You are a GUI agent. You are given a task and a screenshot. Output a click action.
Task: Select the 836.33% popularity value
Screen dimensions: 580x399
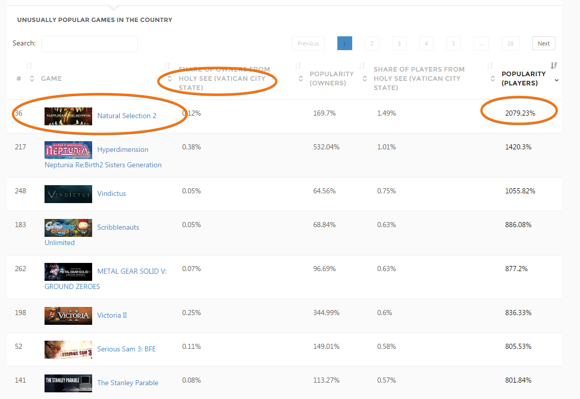[518, 313]
